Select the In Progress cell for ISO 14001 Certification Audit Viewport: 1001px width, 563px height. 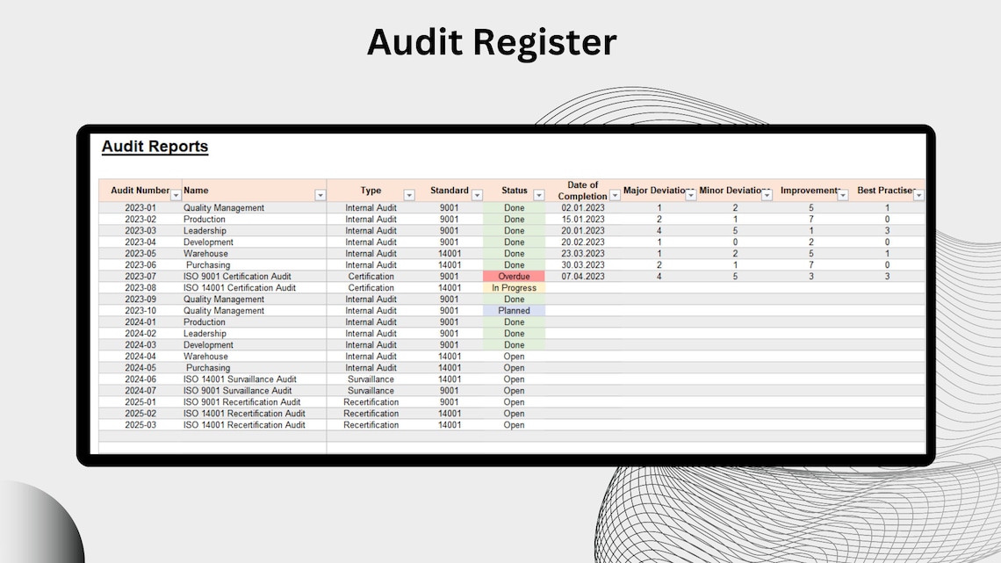coord(515,287)
